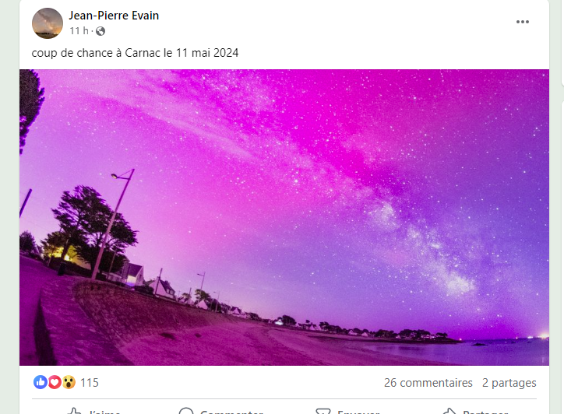Click the public globe privacy icon
564x414 pixels.
100,31
